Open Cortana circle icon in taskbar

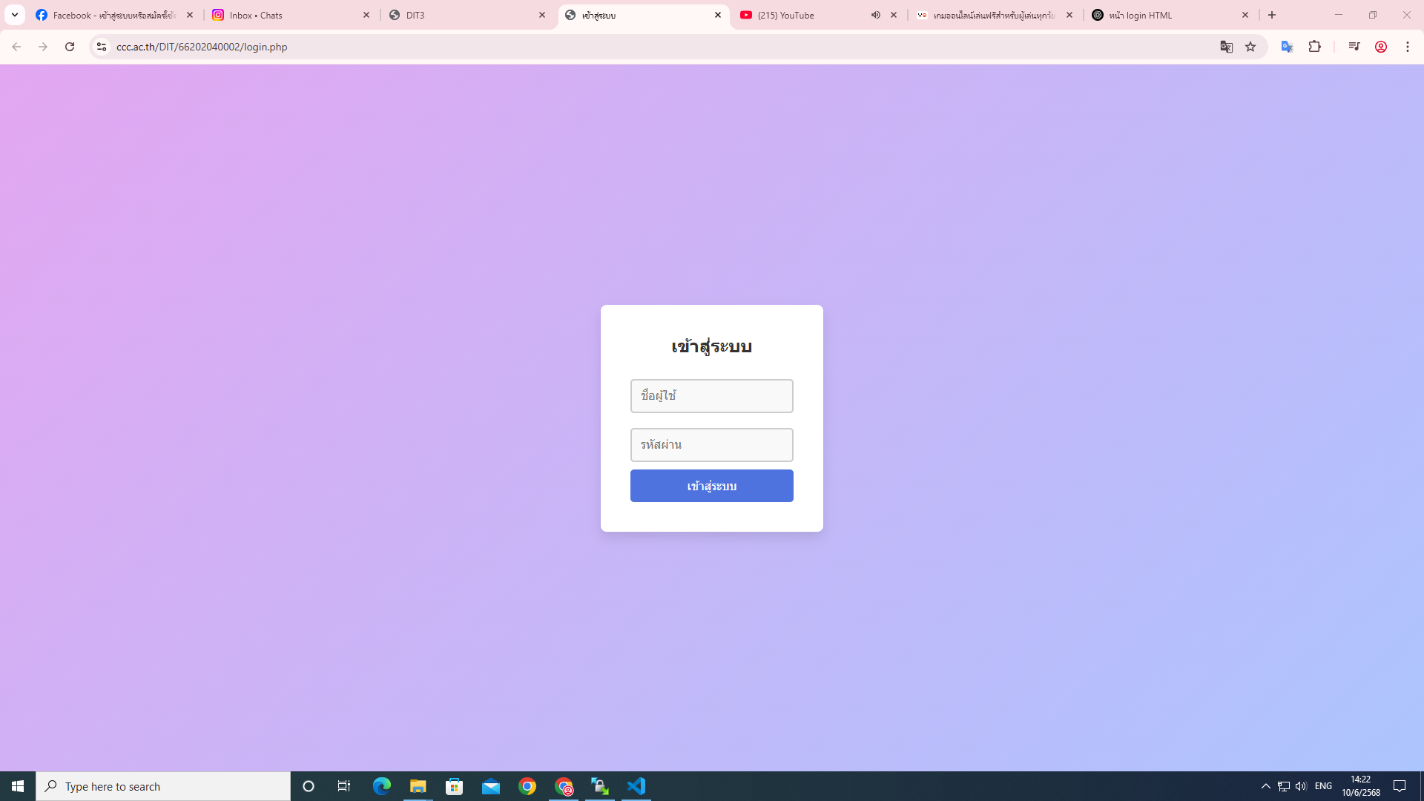pyautogui.click(x=309, y=786)
